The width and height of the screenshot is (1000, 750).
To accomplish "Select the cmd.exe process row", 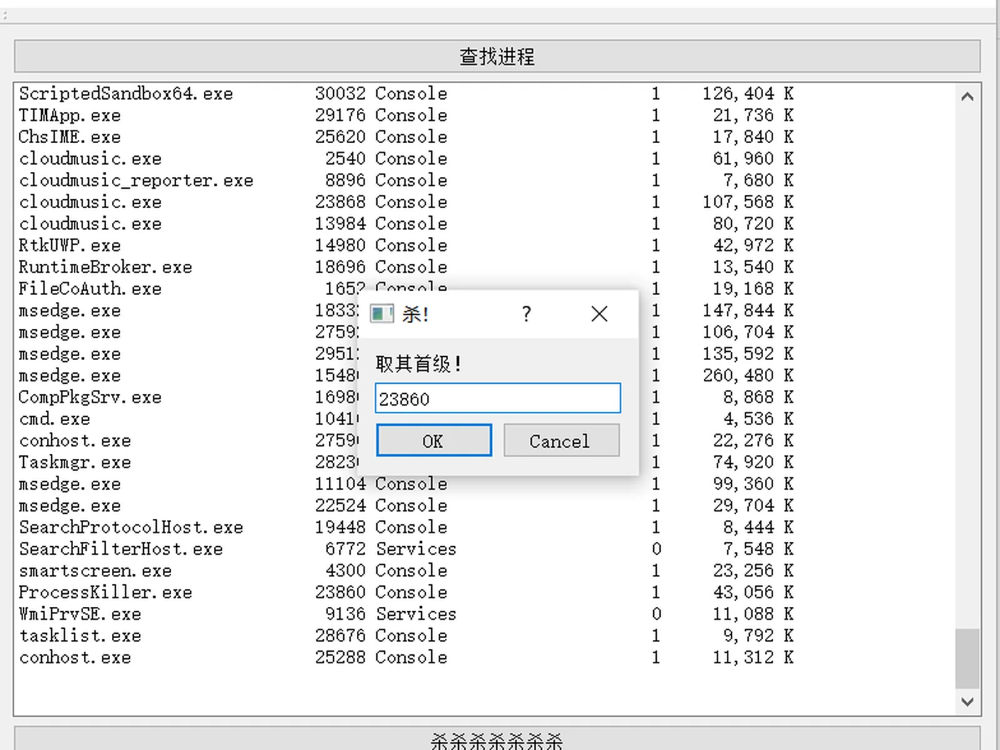I will (406, 419).
